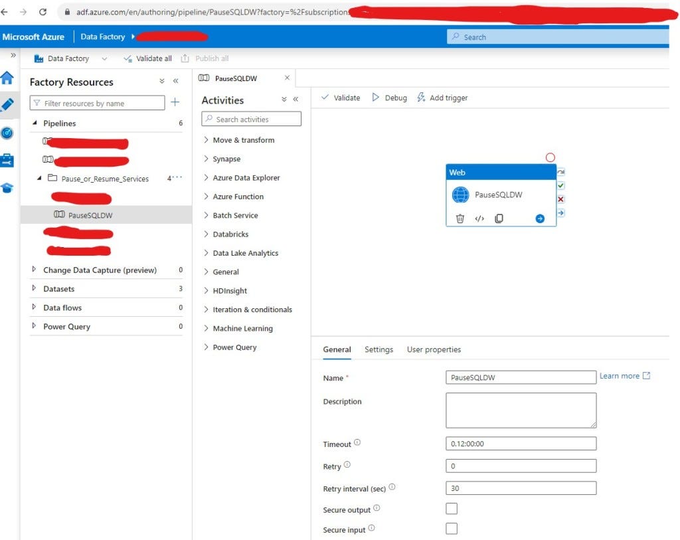Collapse the Pause_or_Resume_Services pipeline folder
Viewport: 680px width, 540px height.
coord(38,178)
